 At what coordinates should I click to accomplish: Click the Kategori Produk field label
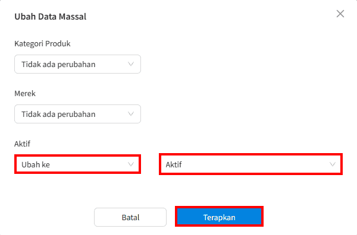(42, 43)
